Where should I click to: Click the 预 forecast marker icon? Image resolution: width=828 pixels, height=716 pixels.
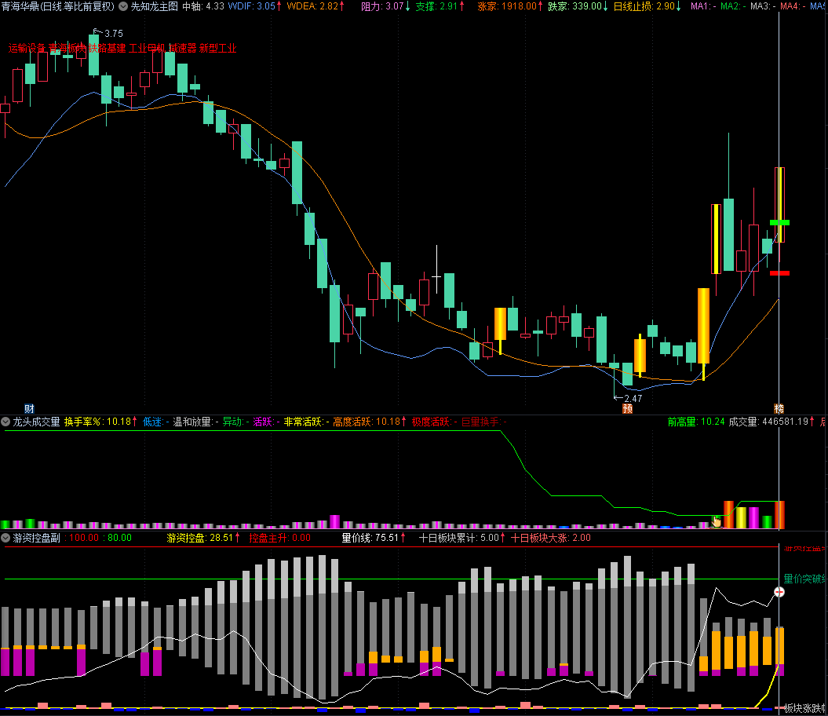tap(627, 408)
